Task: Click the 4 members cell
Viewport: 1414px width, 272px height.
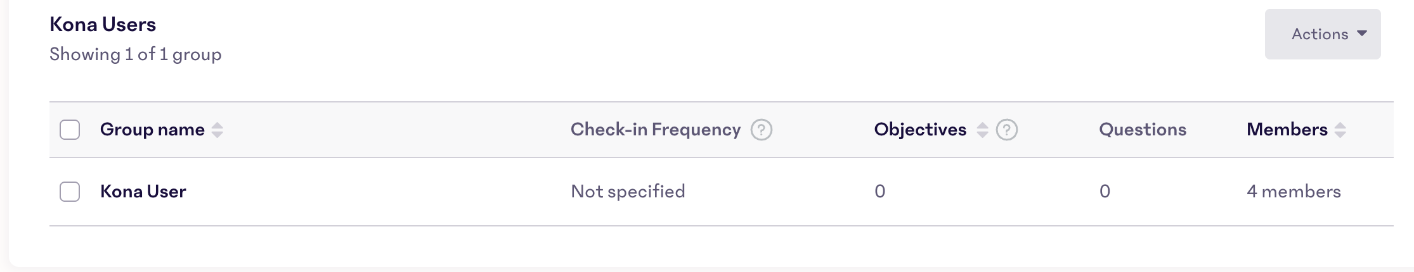Action: [1294, 192]
